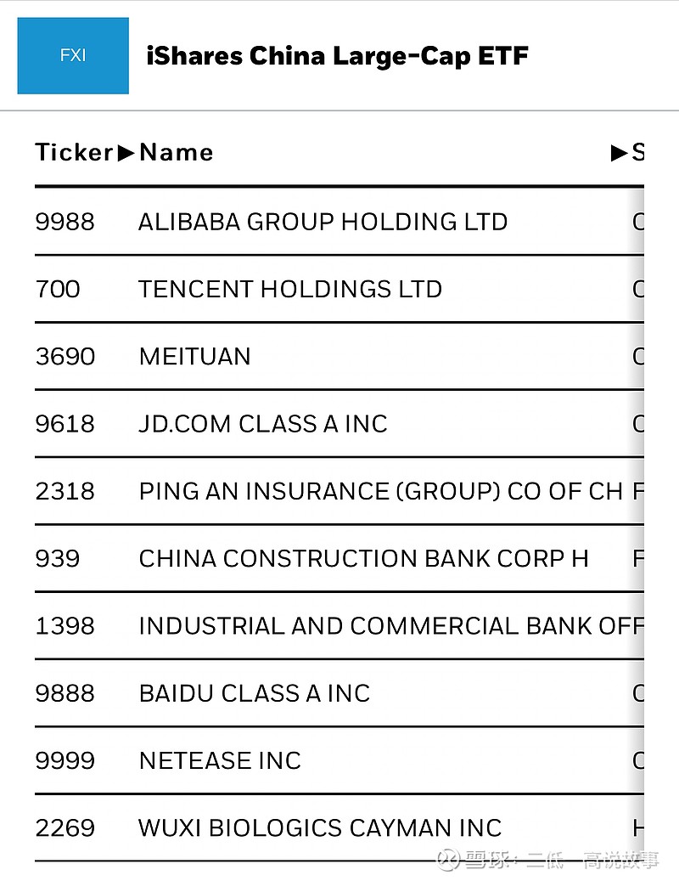Click ticker 9988 for Alibaba
This screenshot has width=679, height=881.
[x=67, y=222]
